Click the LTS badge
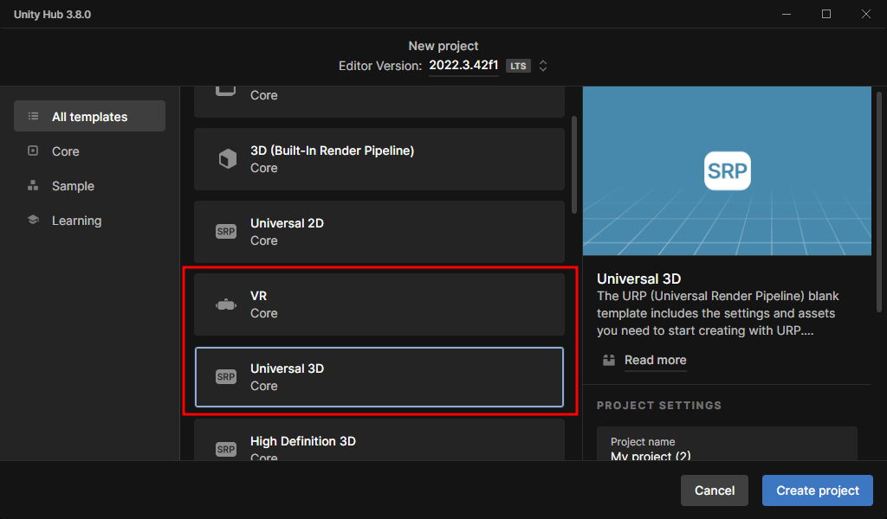This screenshot has width=887, height=519. pyautogui.click(x=518, y=66)
